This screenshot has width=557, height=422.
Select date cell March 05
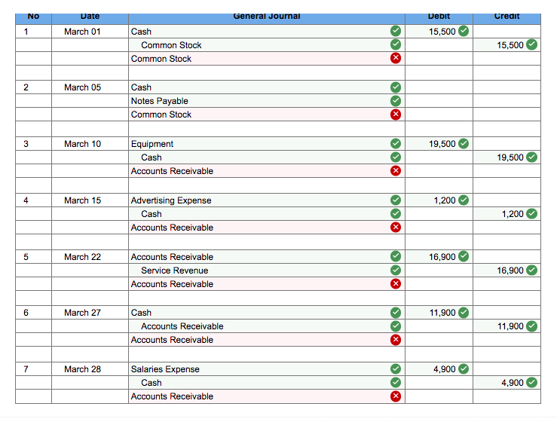coord(90,87)
